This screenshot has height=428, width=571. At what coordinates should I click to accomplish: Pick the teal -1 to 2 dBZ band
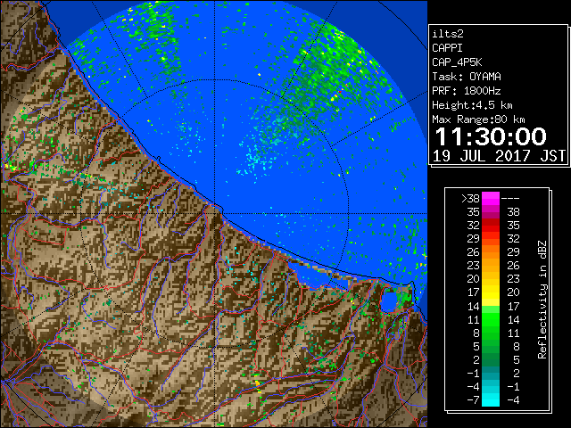point(491,373)
